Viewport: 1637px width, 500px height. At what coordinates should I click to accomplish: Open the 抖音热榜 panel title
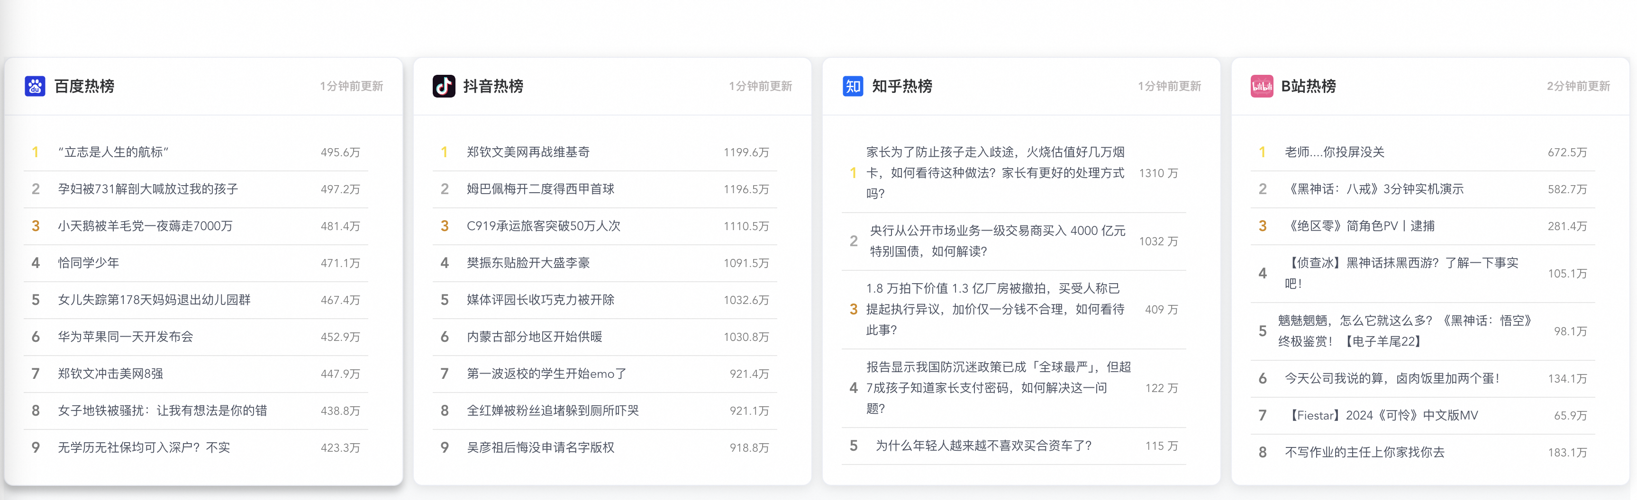(493, 86)
